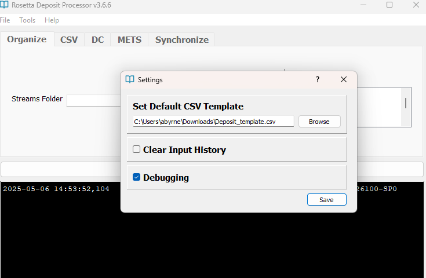Open the File menu
The height and width of the screenshot is (278, 426).
pyautogui.click(x=5, y=20)
